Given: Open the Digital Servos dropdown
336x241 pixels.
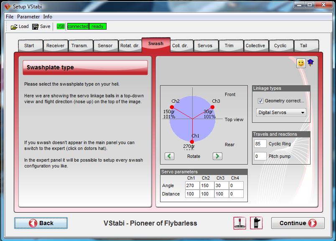Looking at the screenshot, I should tap(281, 112).
